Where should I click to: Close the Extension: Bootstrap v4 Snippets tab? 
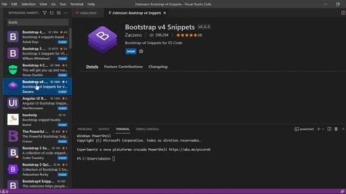tap(164, 13)
